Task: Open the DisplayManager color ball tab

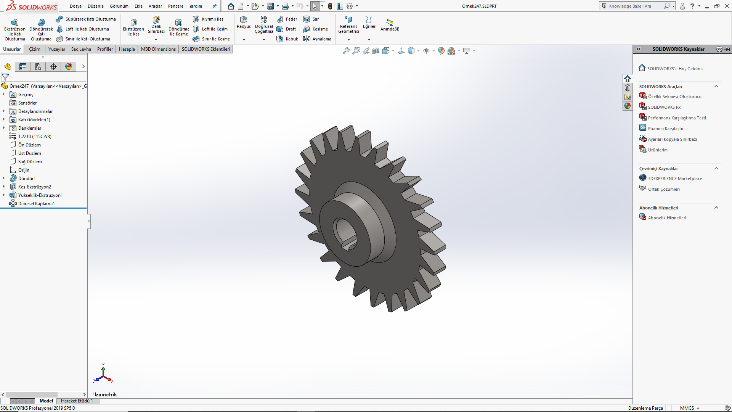Action: pos(69,67)
